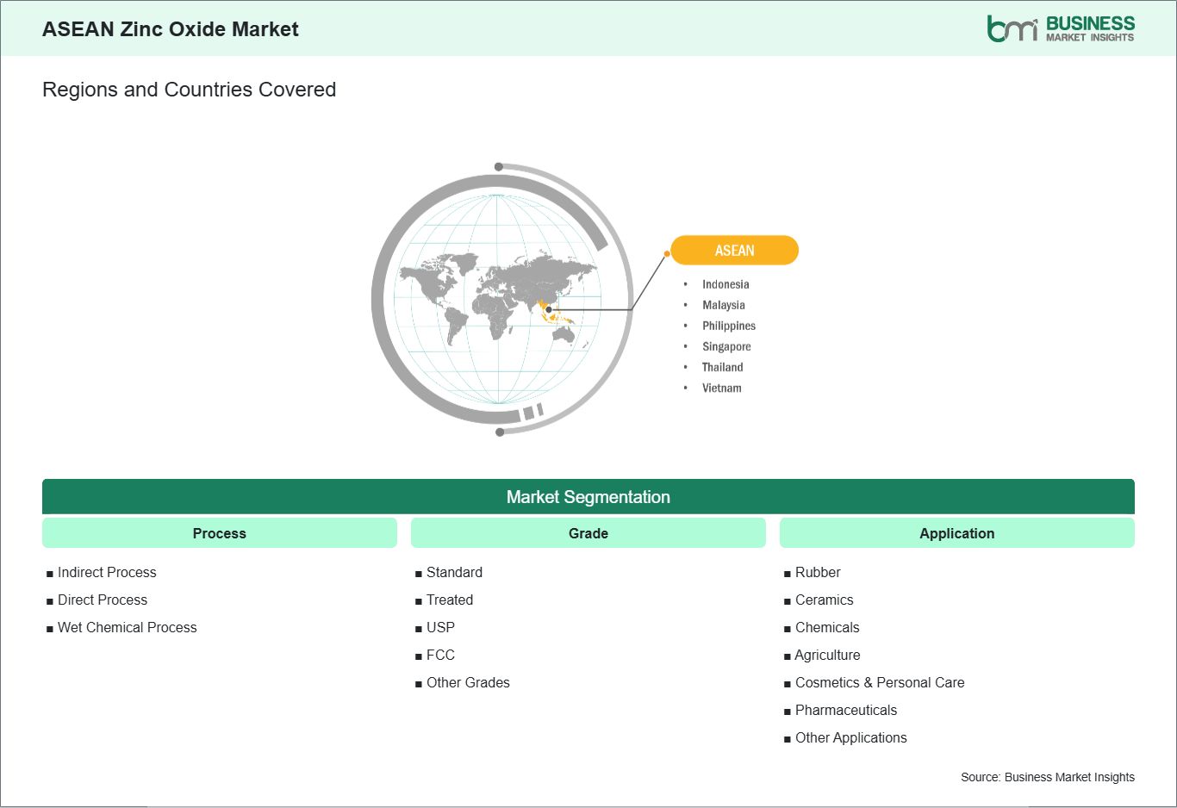Click the Regions and Countries Covered heading
Screen dimensions: 1177x808
coord(189,90)
